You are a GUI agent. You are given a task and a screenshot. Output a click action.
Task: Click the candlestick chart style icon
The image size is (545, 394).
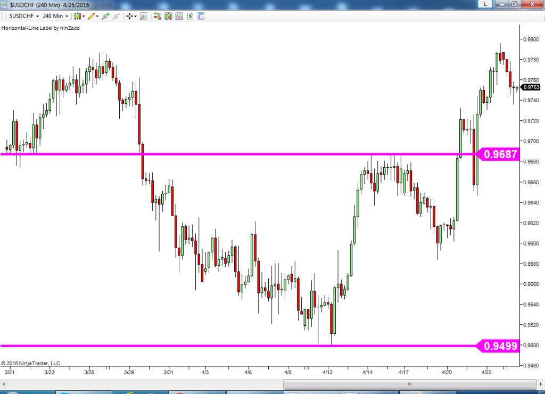[77, 16]
